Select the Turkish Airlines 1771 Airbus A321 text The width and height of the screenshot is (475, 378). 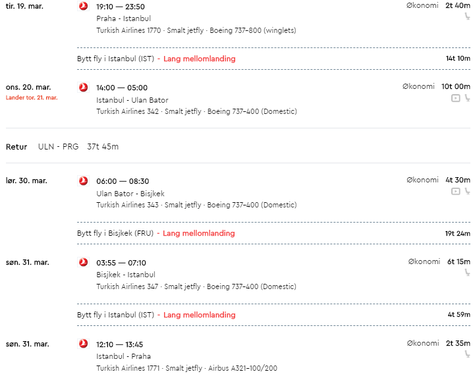click(186, 368)
